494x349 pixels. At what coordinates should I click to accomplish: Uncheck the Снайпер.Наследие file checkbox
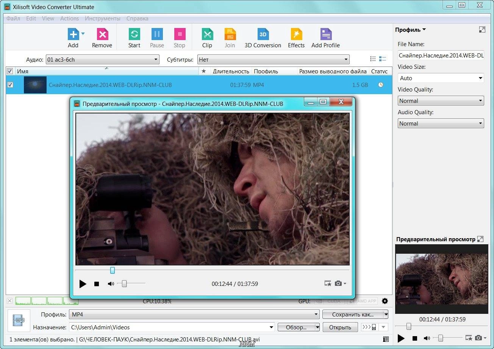click(x=10, y=85)
